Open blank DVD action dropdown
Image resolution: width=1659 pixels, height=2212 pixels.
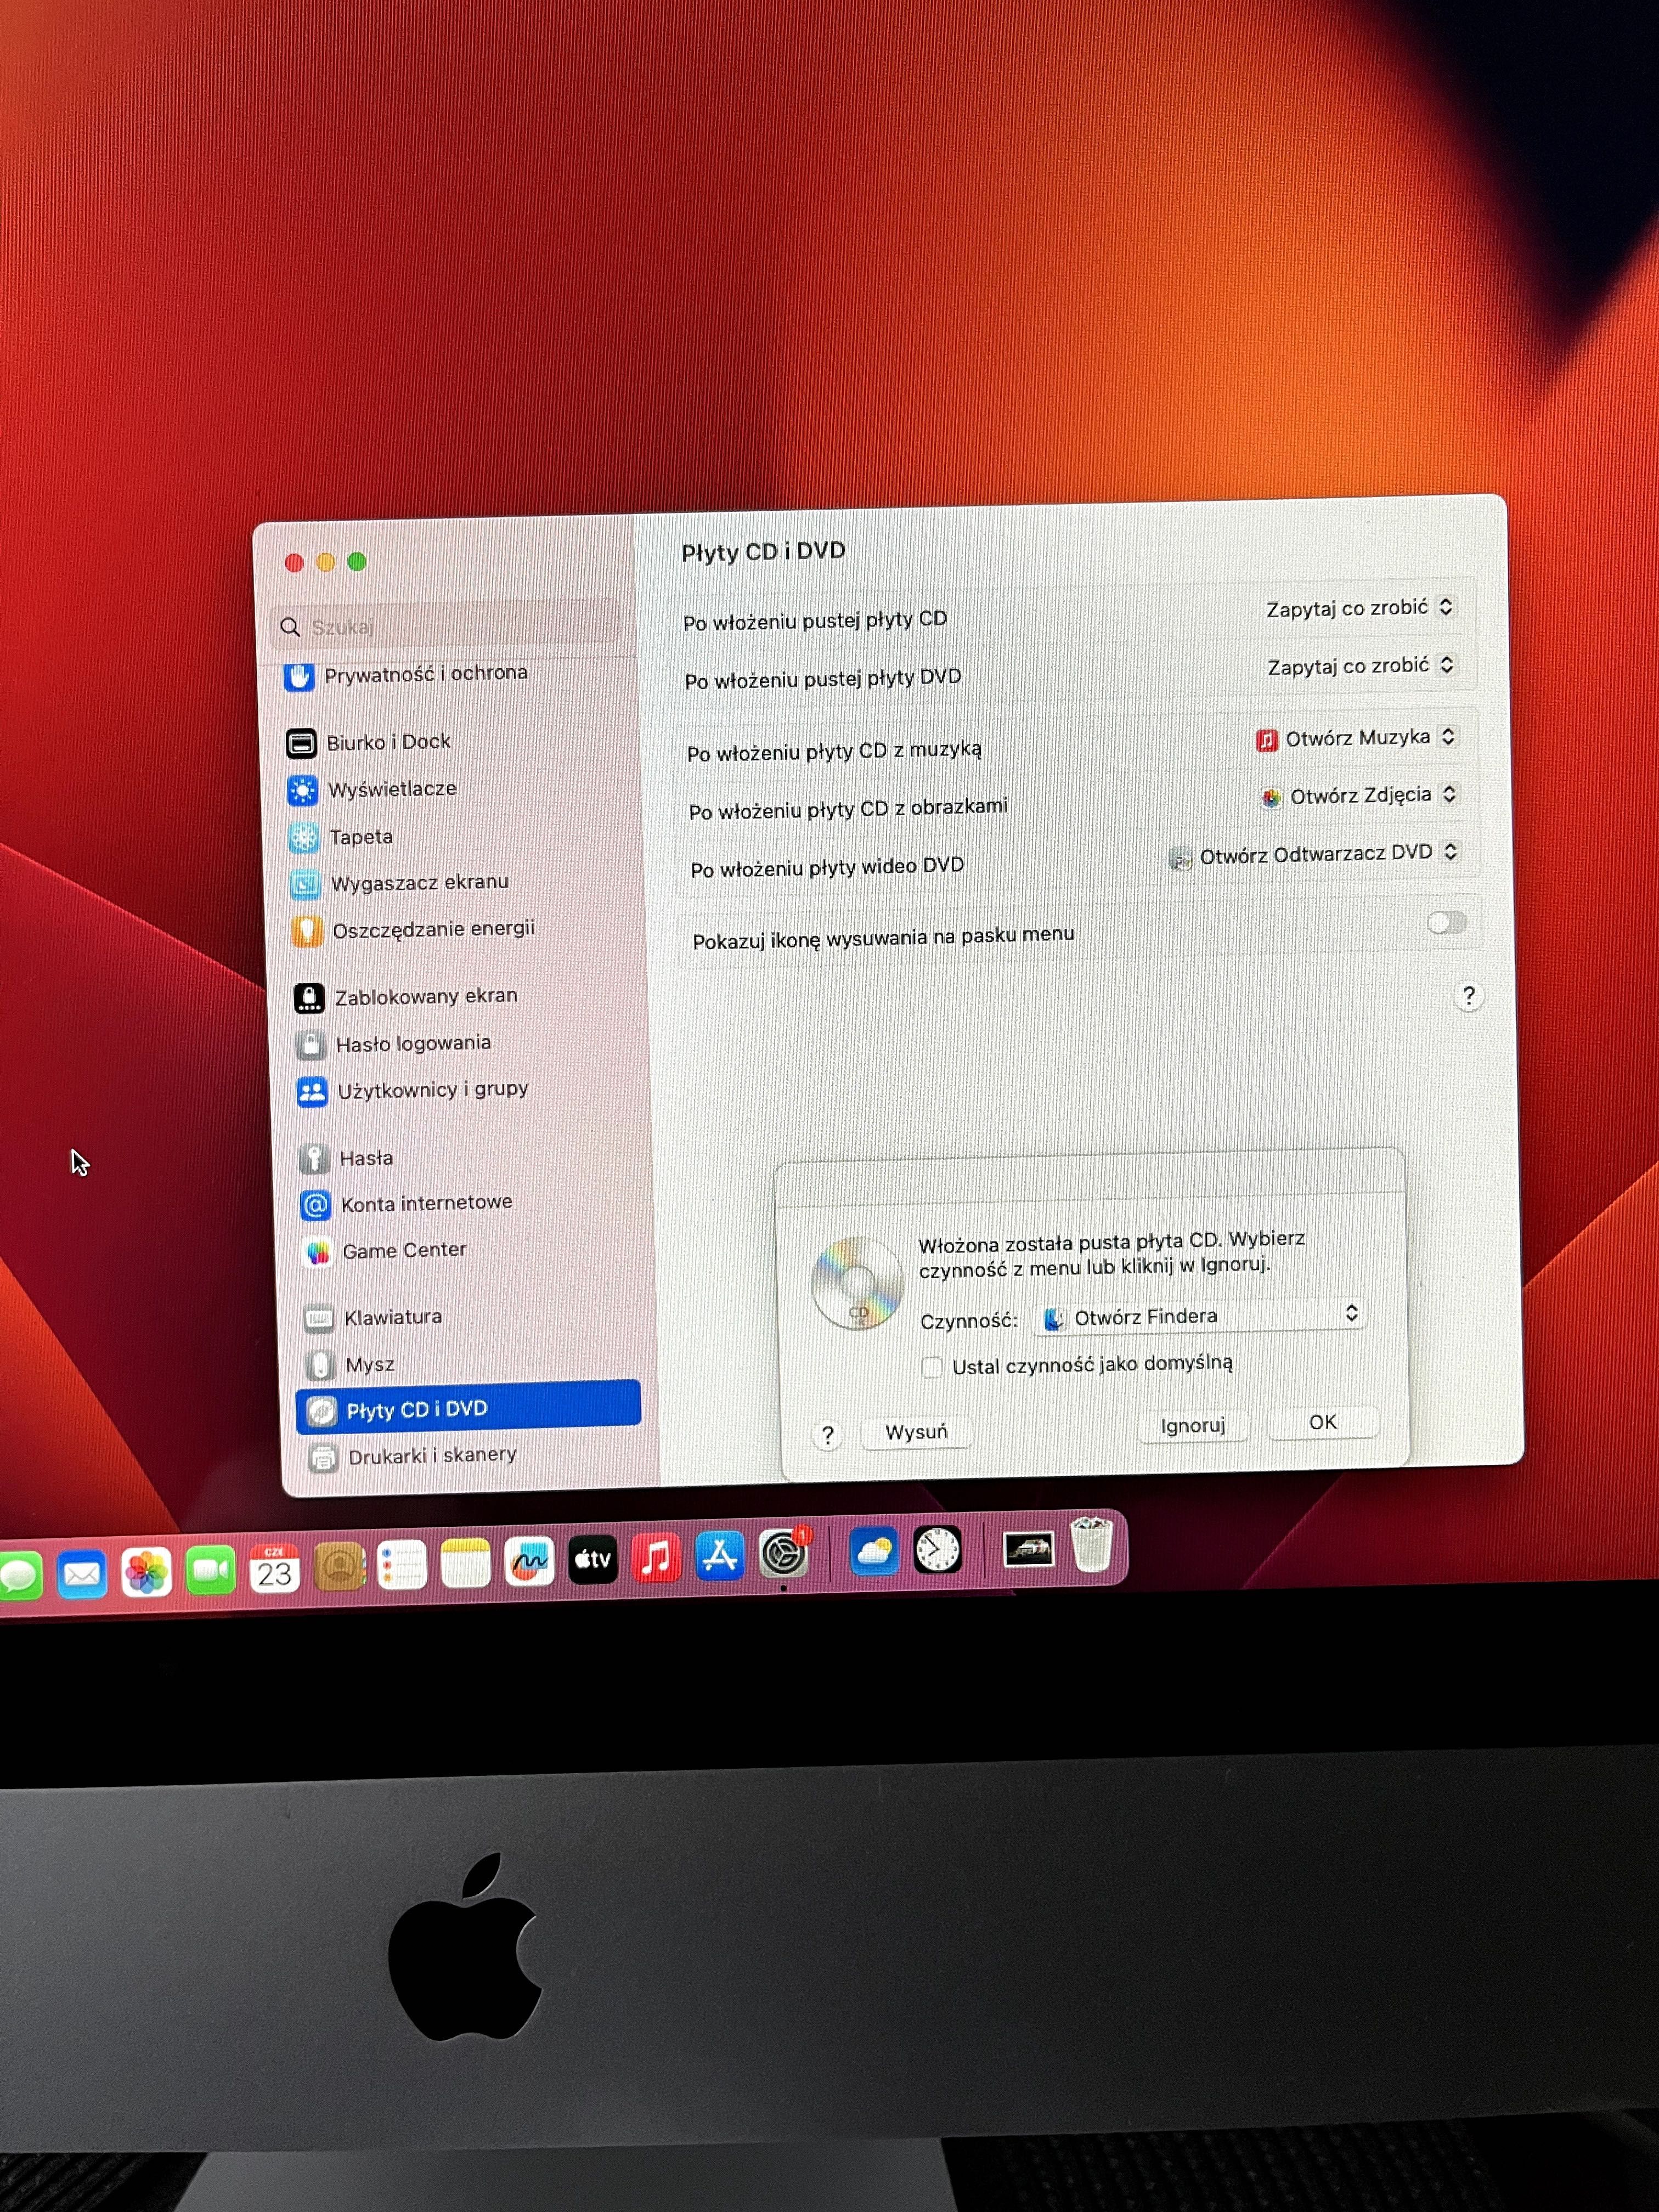point(1361,666)
